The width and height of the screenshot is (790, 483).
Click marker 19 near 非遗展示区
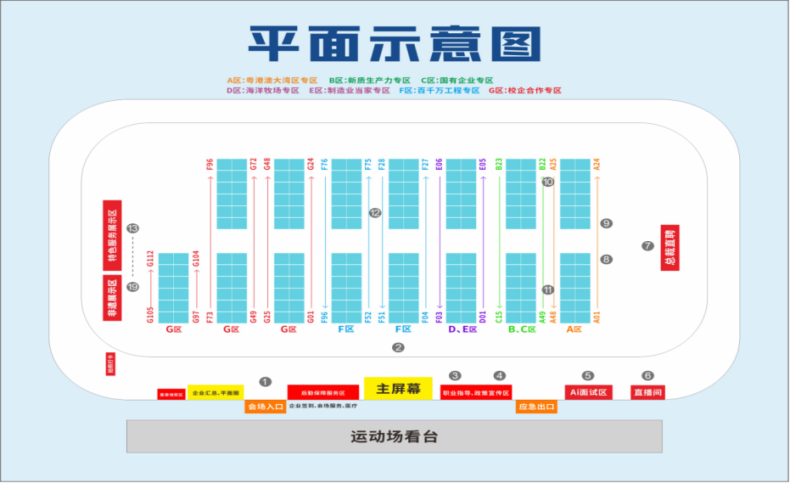coord(132,287)
